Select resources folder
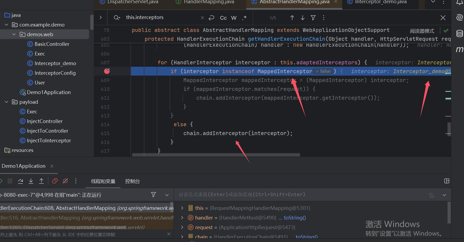464x242 pixels. click(x=19, y=150)
